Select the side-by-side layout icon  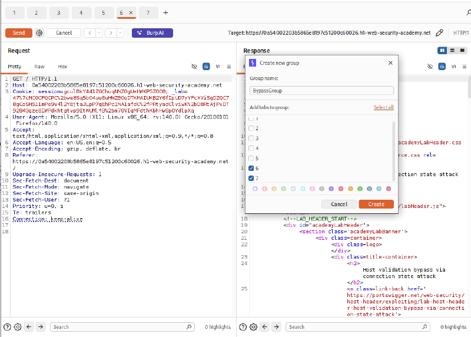pos(442,50)
